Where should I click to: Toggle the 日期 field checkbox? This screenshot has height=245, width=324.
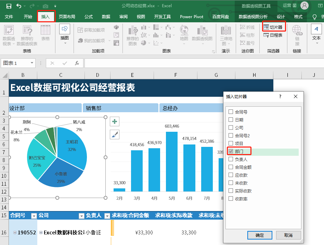tap(231, 120)
